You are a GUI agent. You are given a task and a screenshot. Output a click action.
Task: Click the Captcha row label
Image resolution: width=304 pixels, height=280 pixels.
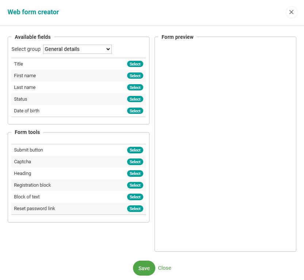(23, 162)
